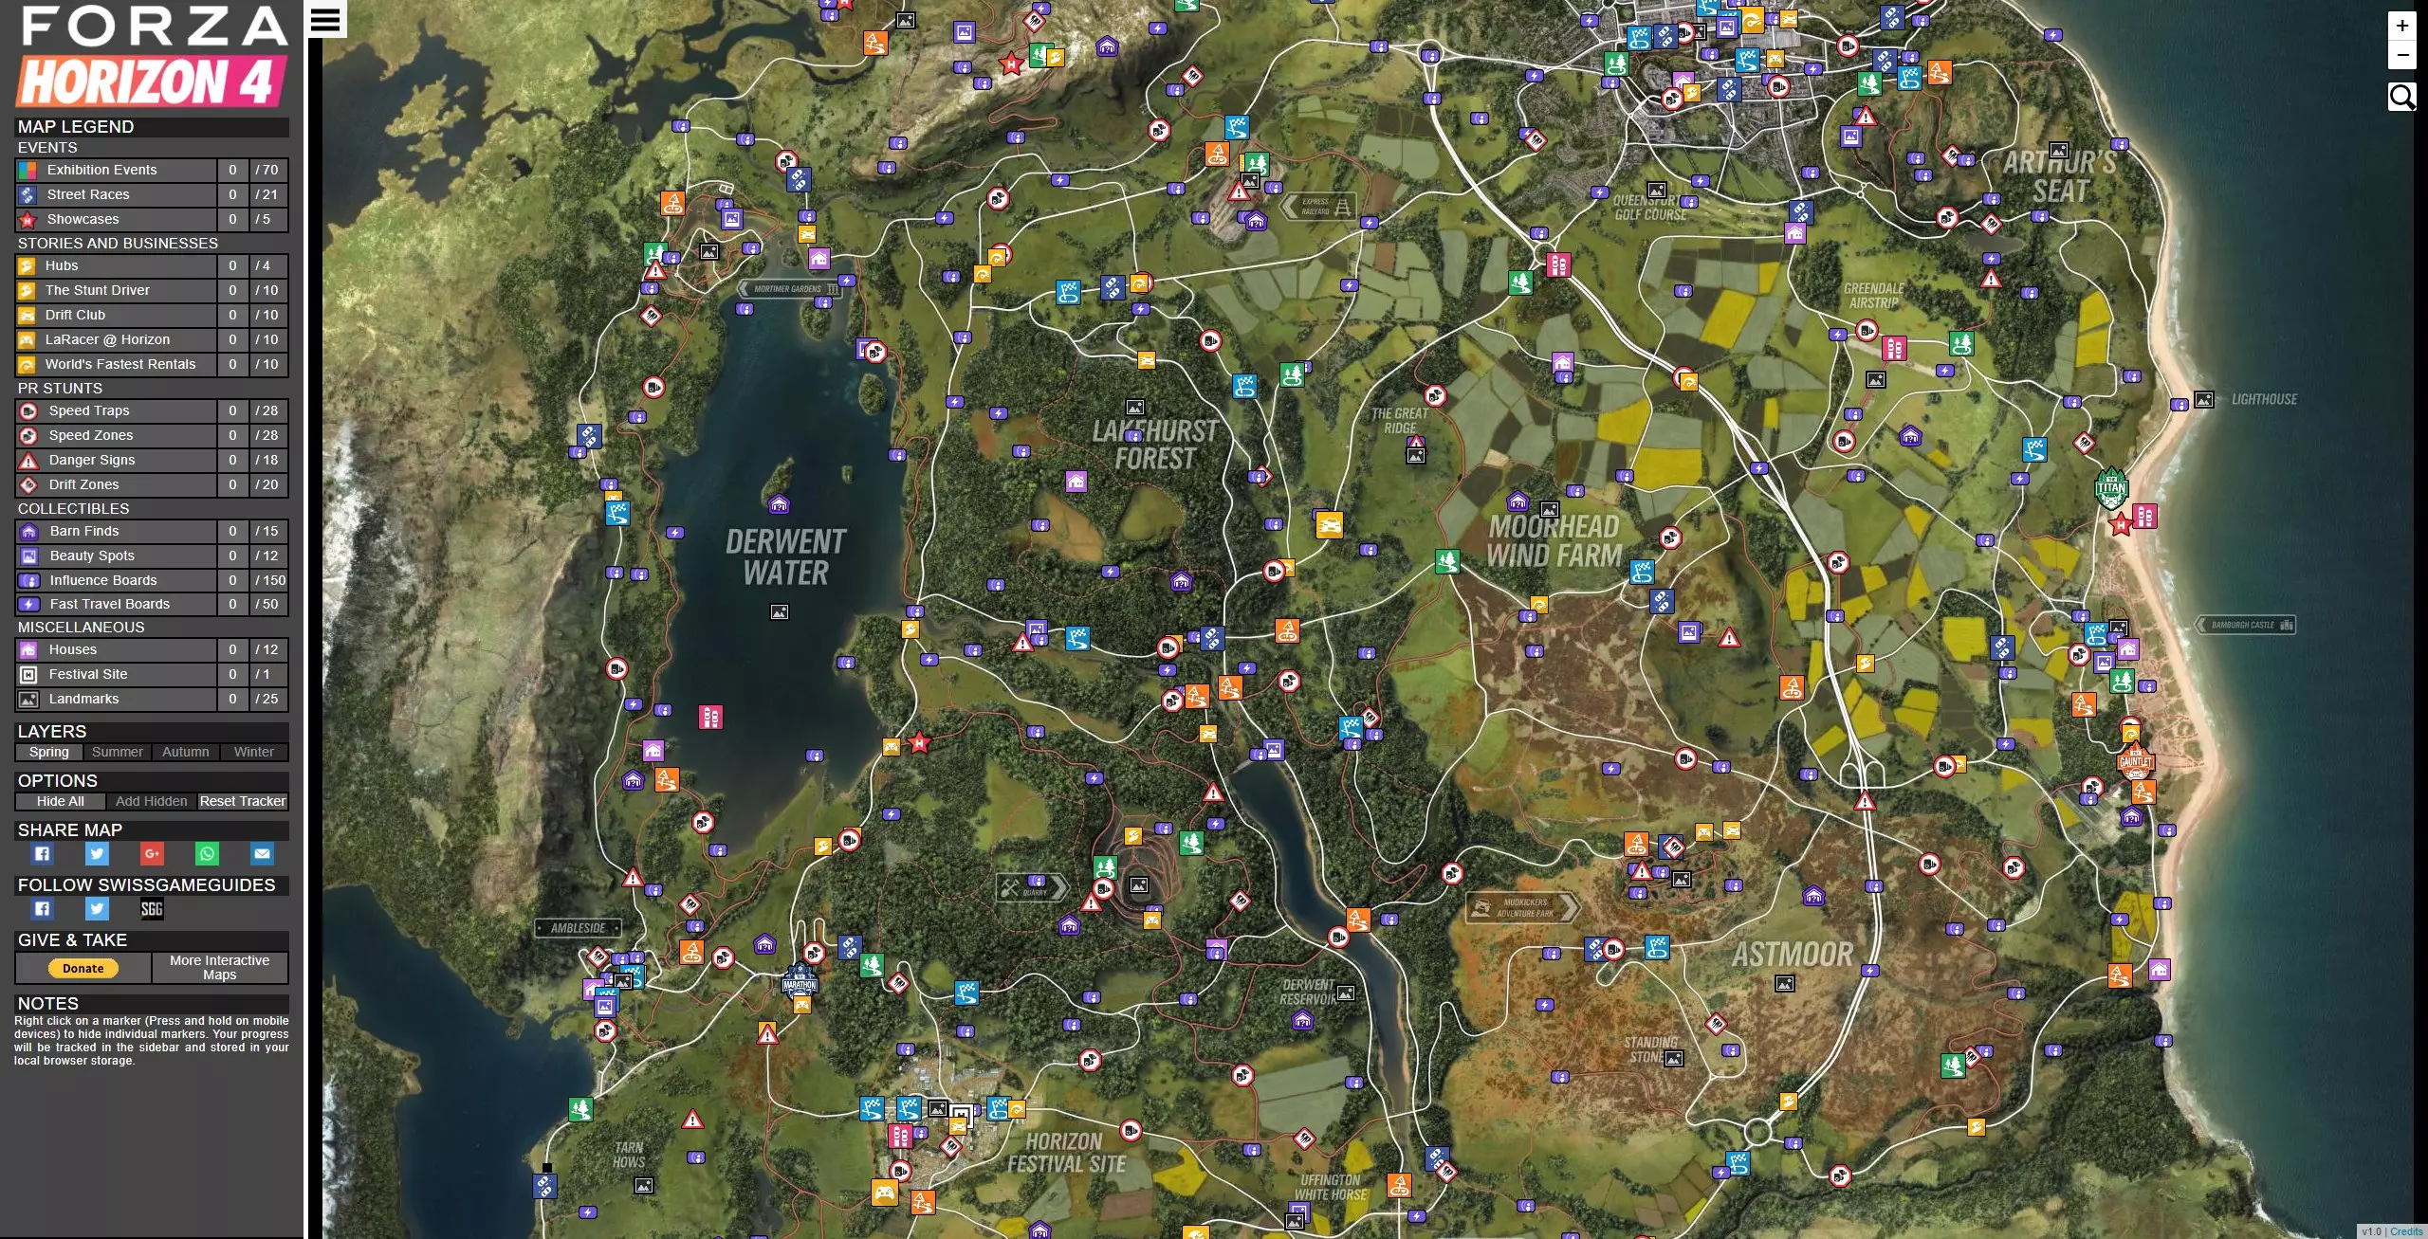Toggle Speed Traps markers visibility
The height and width of the screenshot is (1239, 2428).
click(x=89, y=410)
